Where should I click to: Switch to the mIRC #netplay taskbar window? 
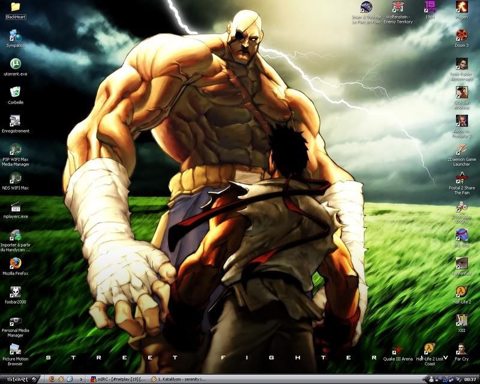coord(118,380)
